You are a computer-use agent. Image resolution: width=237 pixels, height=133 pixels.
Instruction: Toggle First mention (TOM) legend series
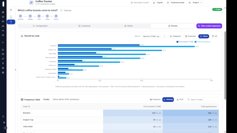click(x=185, y=42)
